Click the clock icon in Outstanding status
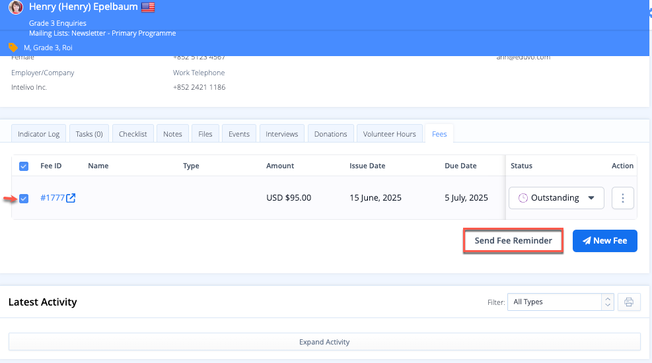652x363 pixels. (x=523, y=198)
